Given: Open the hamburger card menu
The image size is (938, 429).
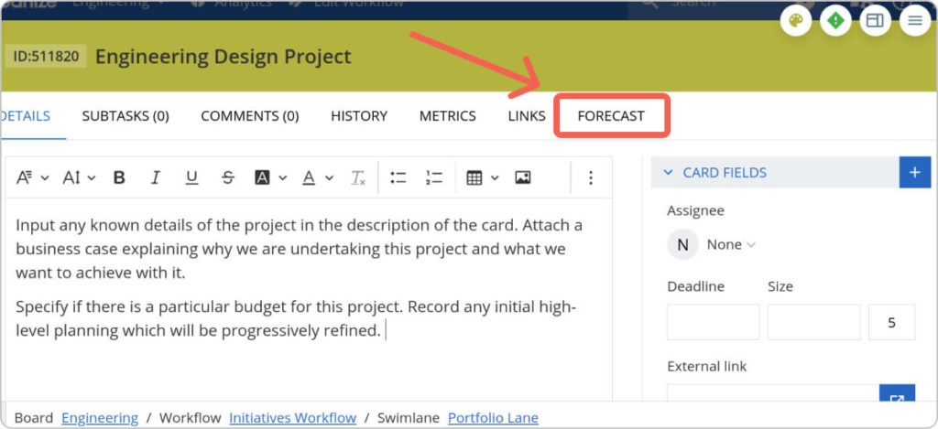Looking at the screenshot, I should (x=915, y=21).
